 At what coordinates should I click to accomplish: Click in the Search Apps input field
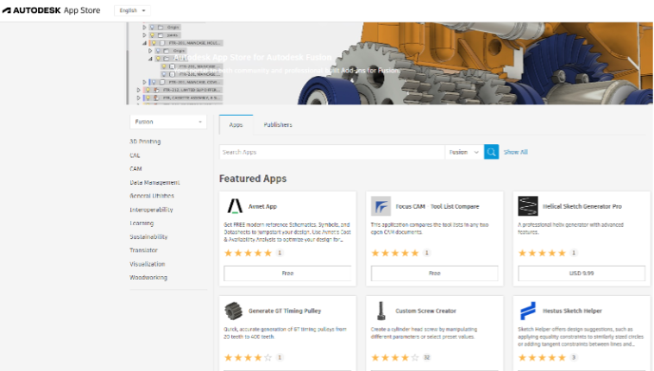332,152
